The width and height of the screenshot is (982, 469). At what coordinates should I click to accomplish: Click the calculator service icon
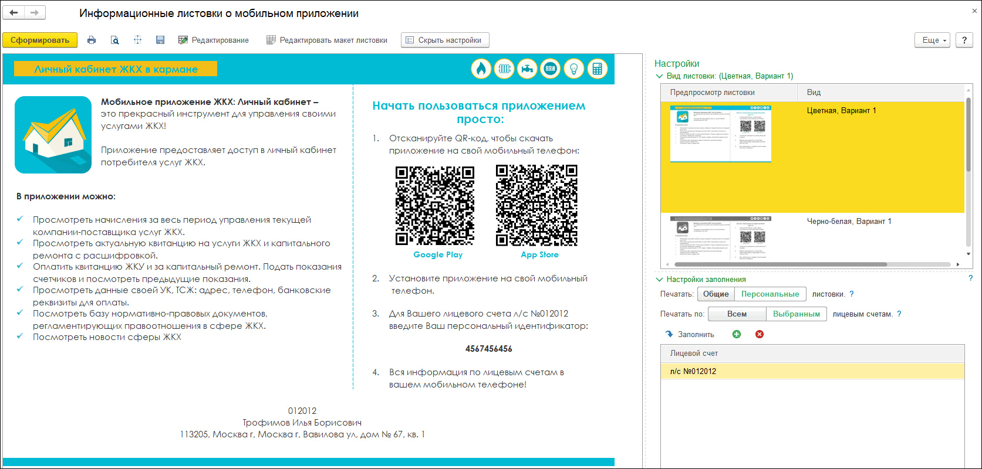click(x=597, y=69)
